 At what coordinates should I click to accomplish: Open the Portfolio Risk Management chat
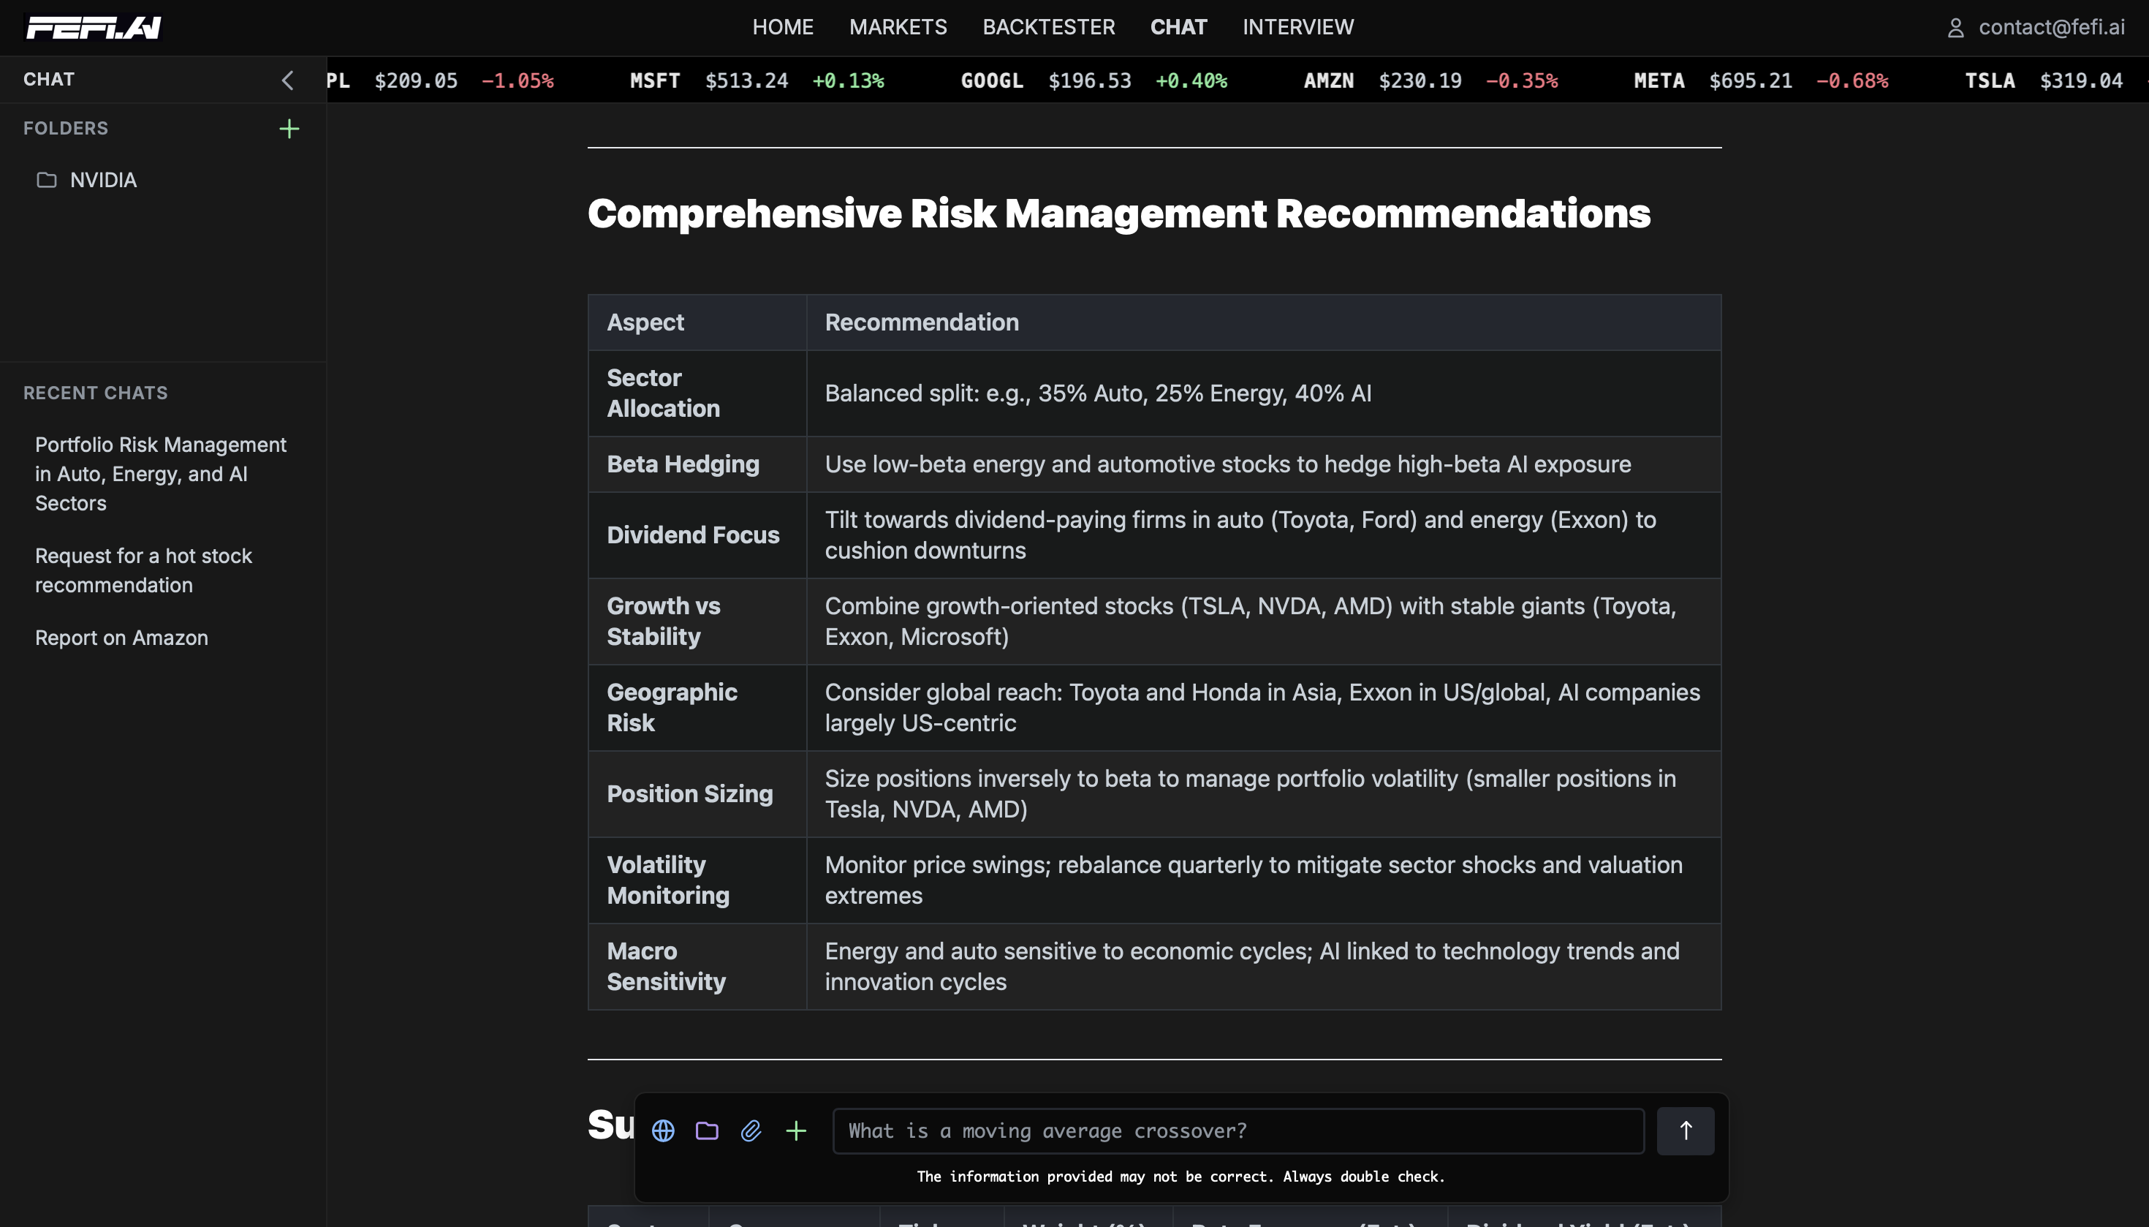160,474
